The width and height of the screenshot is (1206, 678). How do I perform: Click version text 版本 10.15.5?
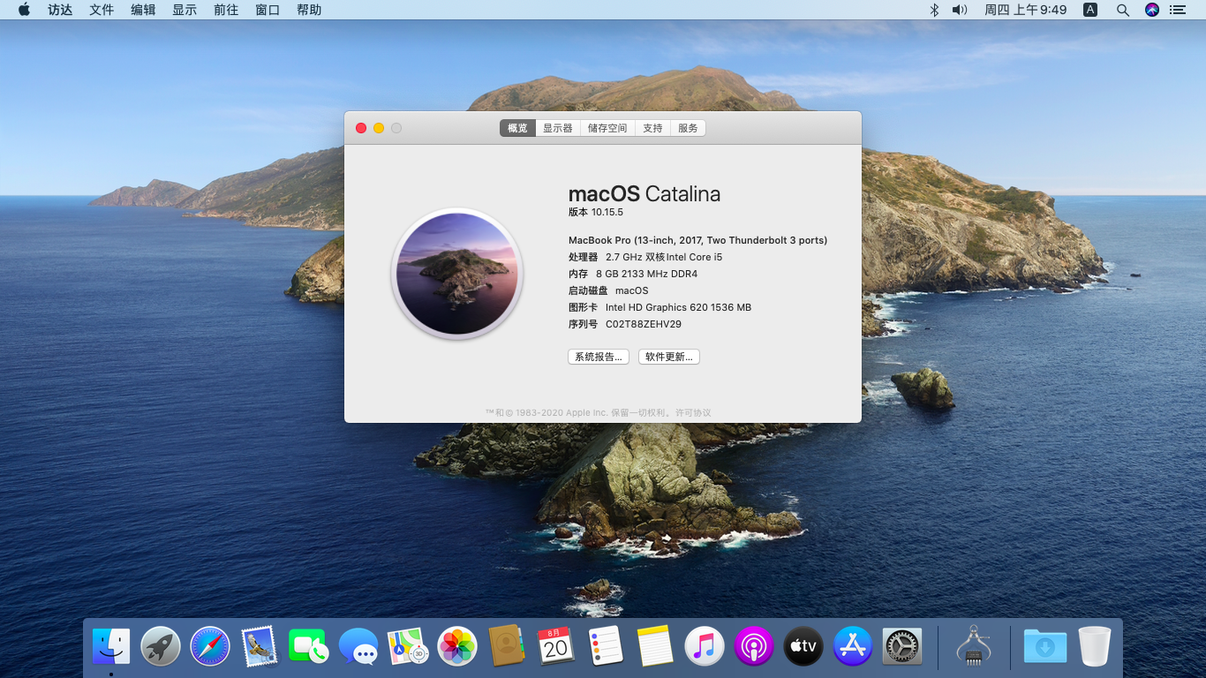pyautogui.click(x=596, y=212)
